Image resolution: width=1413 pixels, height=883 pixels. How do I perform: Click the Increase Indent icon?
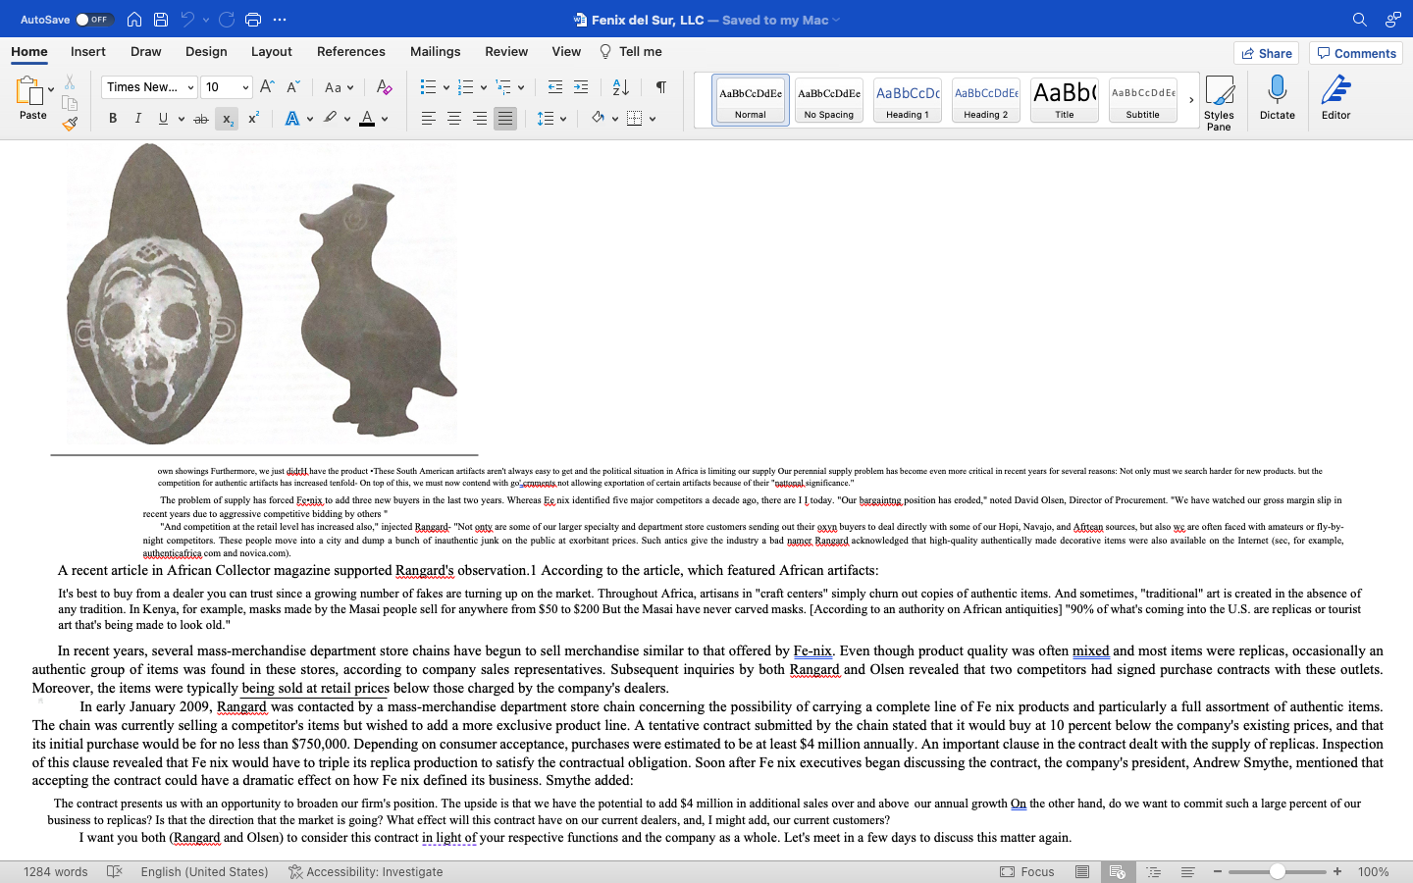[581, 87]
